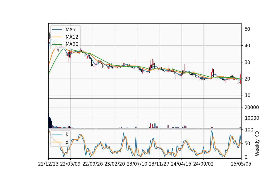Viewport: 268px width, 193px height.
Task: Click the Weekly KD axis title
Action: (x=257, y=143)
